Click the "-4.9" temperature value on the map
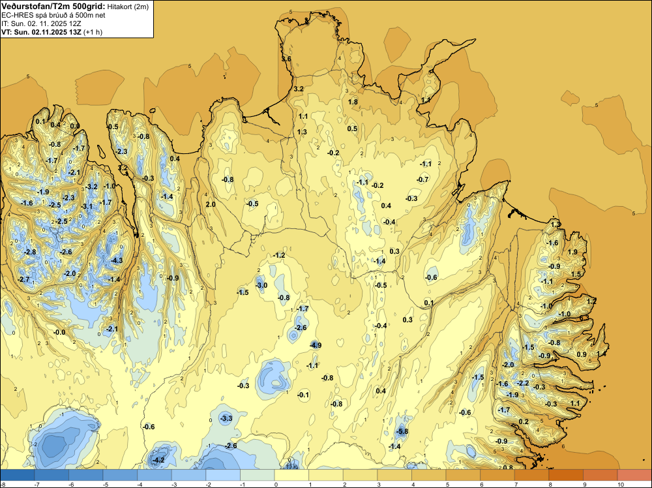This screenshot has width=652, height=488. 316,345
